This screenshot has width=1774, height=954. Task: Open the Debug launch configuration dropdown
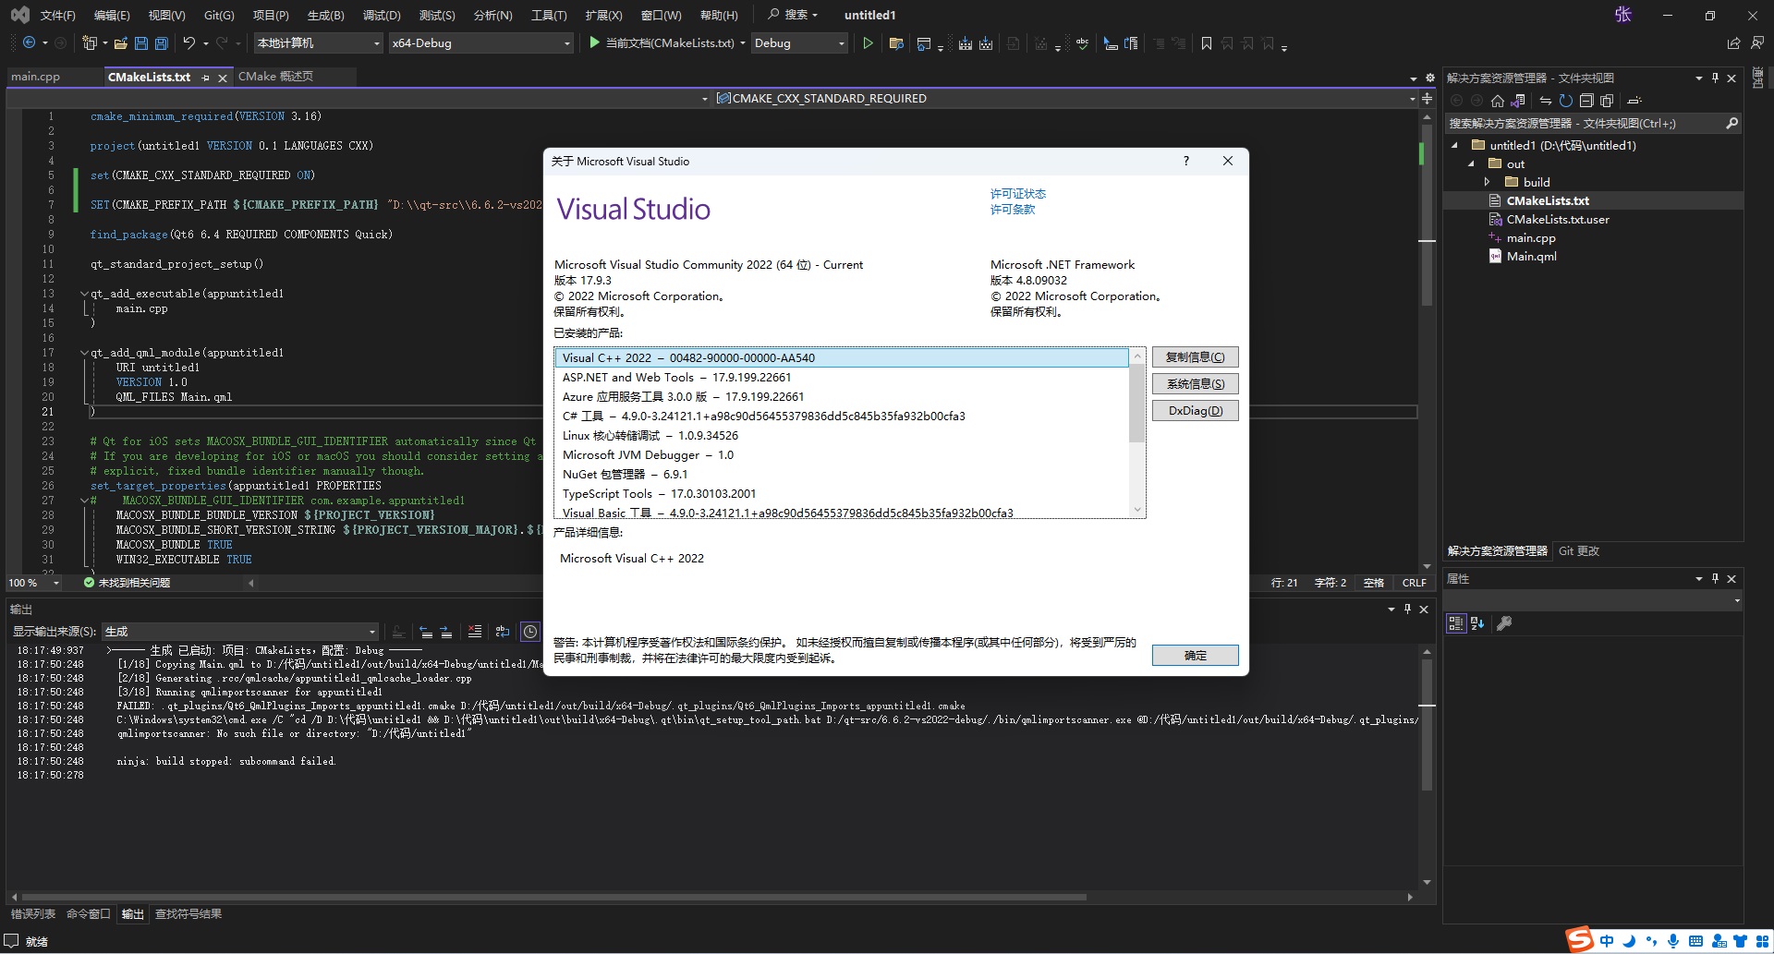799,43
